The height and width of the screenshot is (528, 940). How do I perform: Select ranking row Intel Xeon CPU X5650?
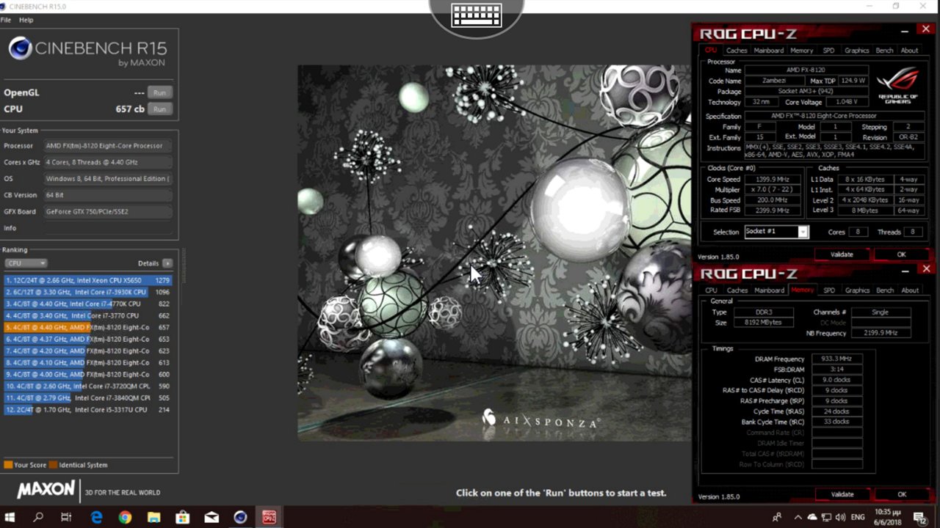coord(87,280)
